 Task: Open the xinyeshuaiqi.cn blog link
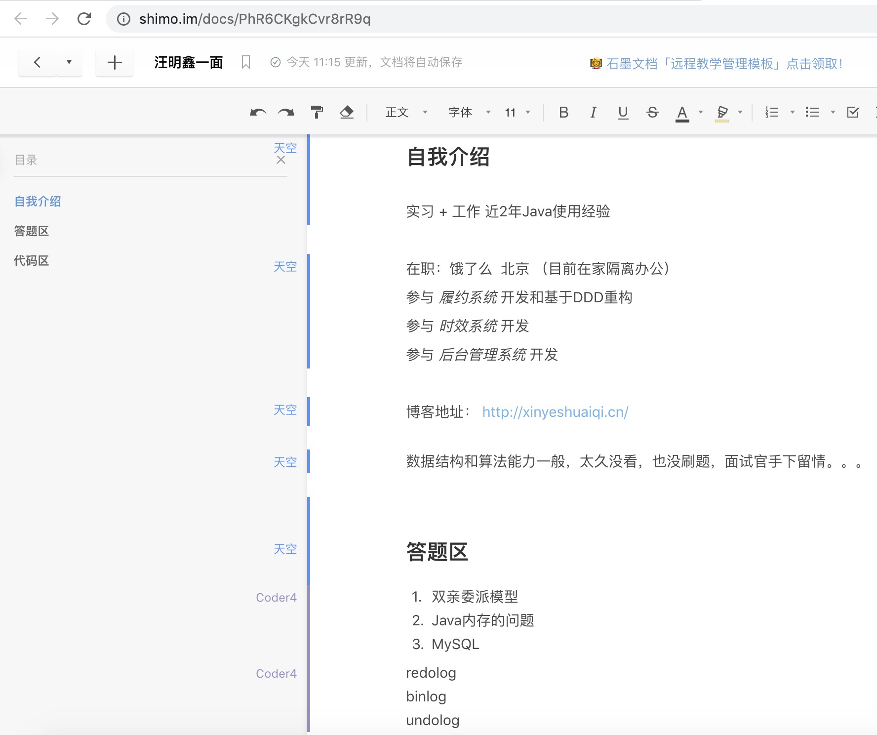(555, 412)
